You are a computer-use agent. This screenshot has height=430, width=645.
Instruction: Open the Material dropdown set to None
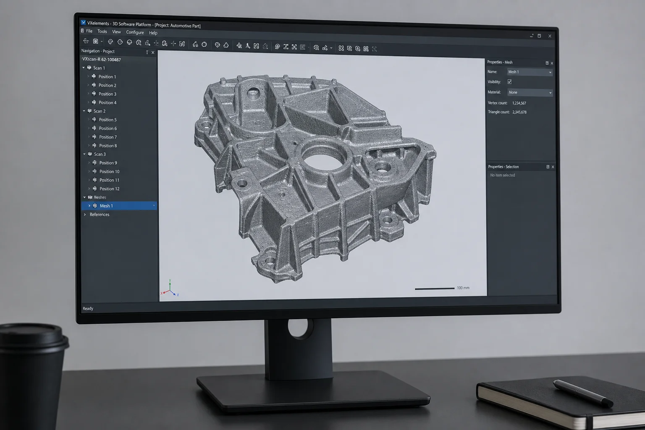pos(530,92)
